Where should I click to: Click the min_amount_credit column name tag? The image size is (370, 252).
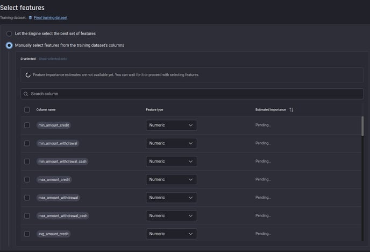coord(54,125)
